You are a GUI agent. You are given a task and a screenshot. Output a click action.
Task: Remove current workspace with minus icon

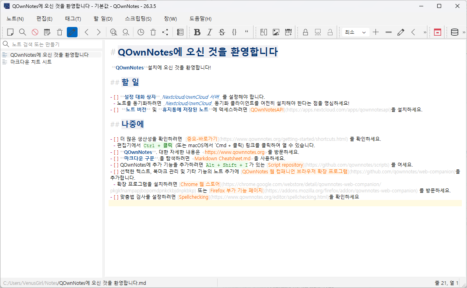click(x=388, y=32)
